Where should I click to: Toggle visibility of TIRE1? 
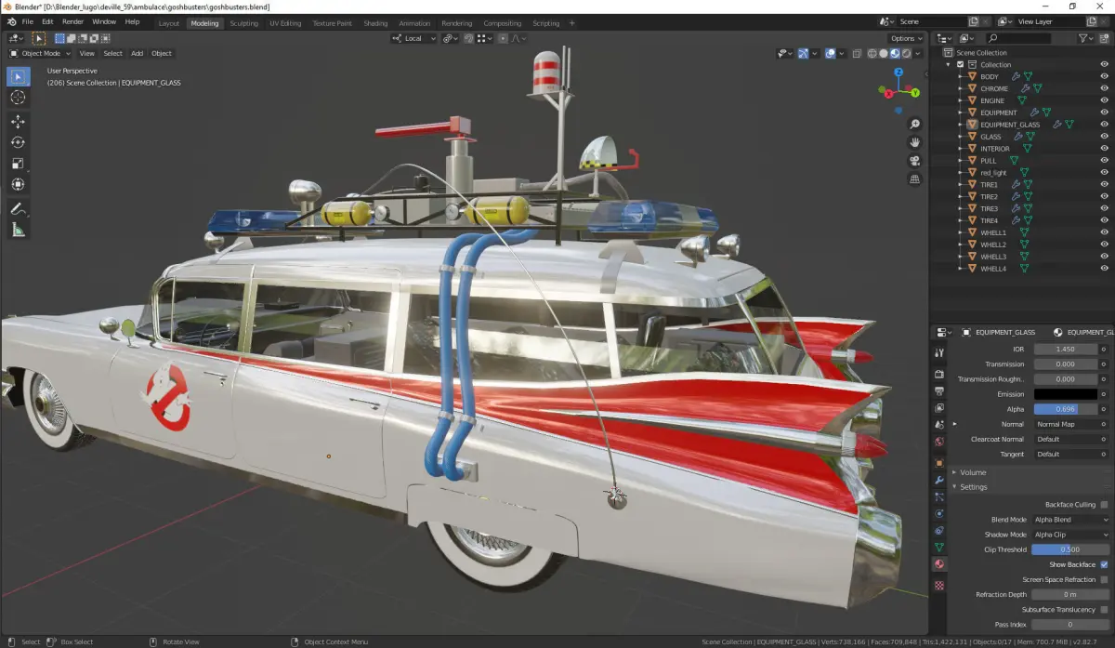[x=1105, y=185]
